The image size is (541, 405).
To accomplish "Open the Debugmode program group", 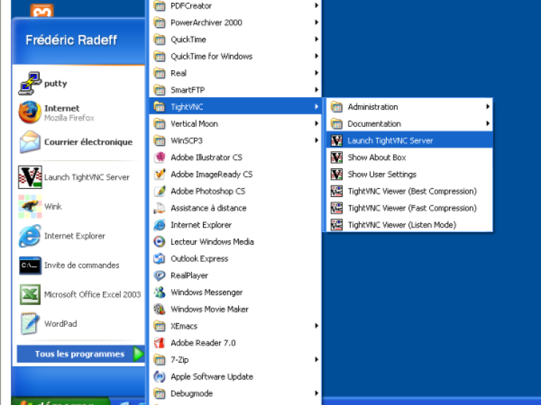I will [236, 394].
